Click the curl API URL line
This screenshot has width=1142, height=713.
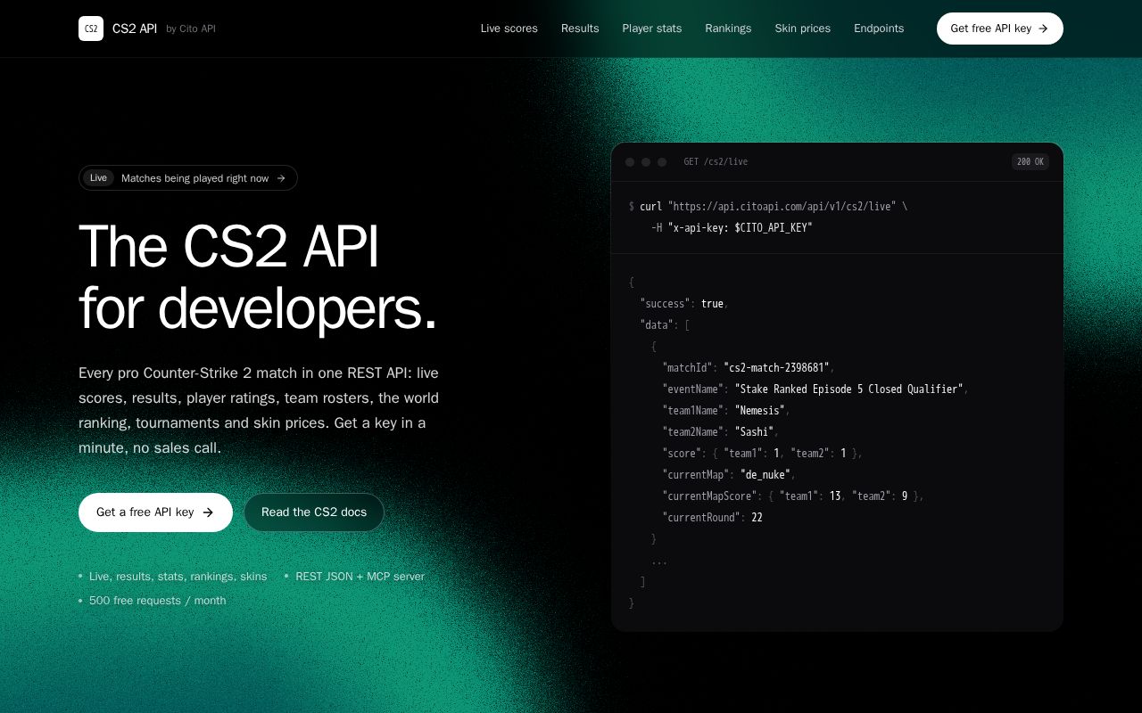point(768,206)
